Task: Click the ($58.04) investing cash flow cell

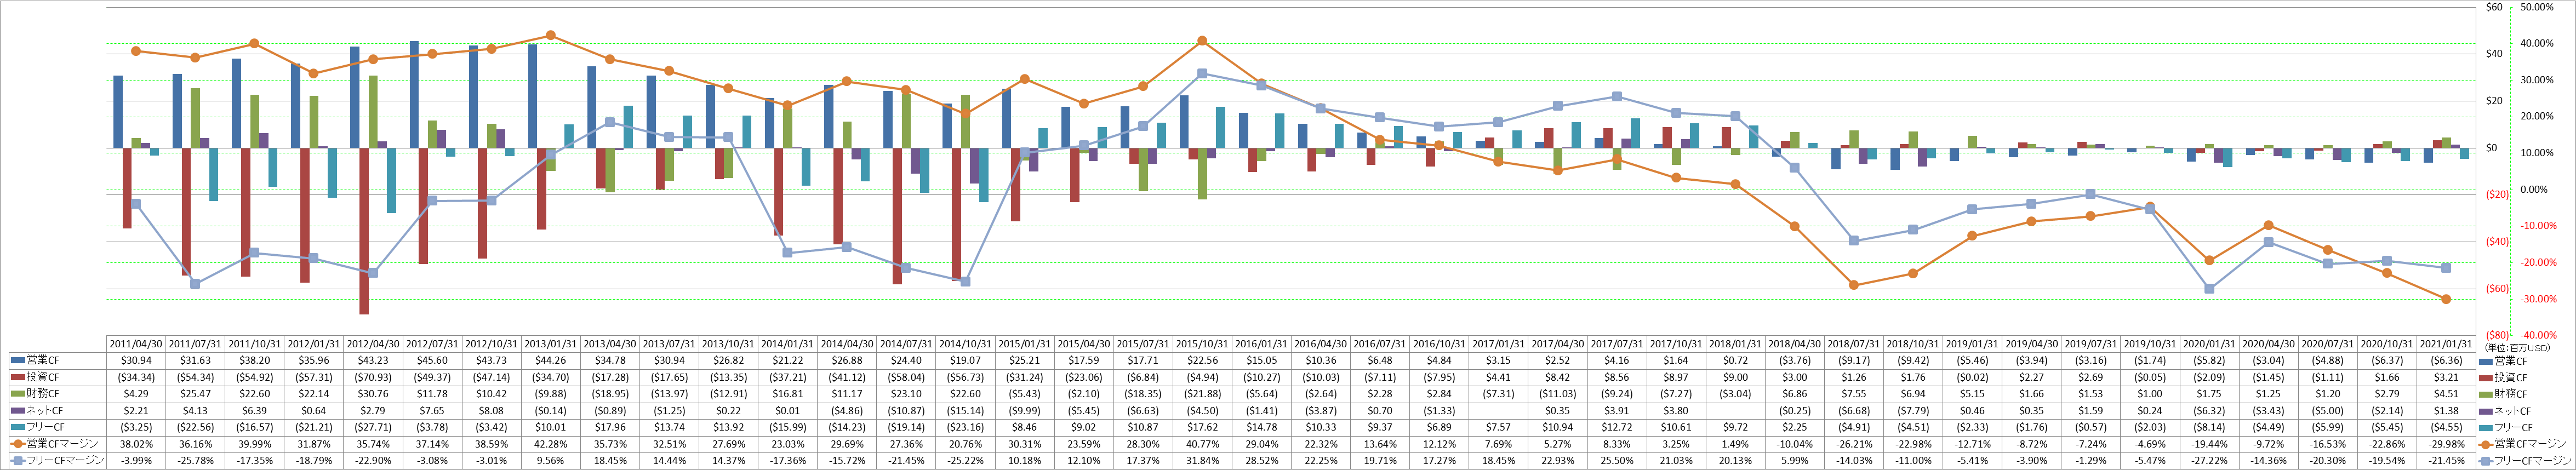Action: click(906, 377)
